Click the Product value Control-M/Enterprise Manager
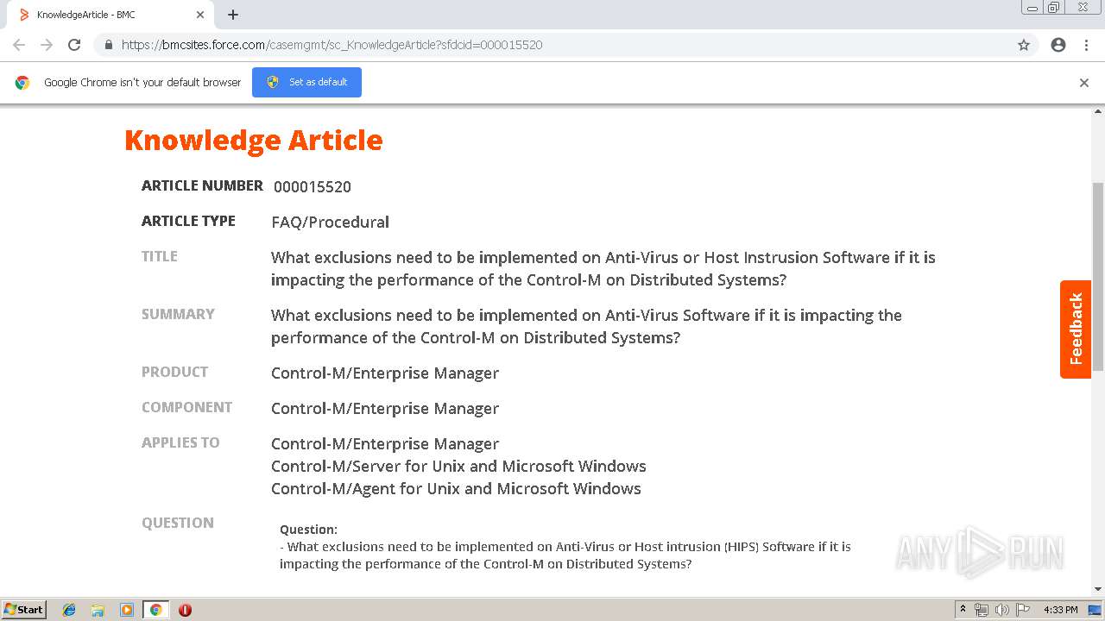The height and width of the screenshot is (621, 1105). pyautogui.click(x=385, y=373)
